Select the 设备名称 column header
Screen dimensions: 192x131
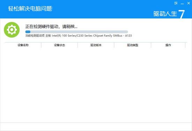[23, 45]
